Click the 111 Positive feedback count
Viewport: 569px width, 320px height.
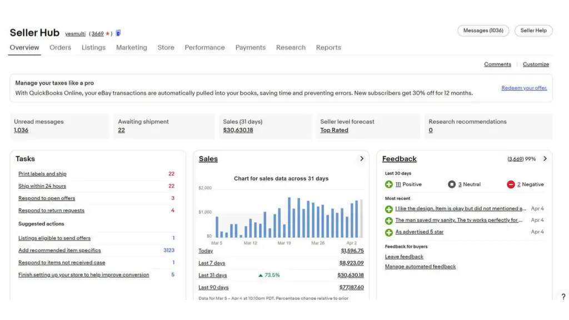(x=398, y=184)
